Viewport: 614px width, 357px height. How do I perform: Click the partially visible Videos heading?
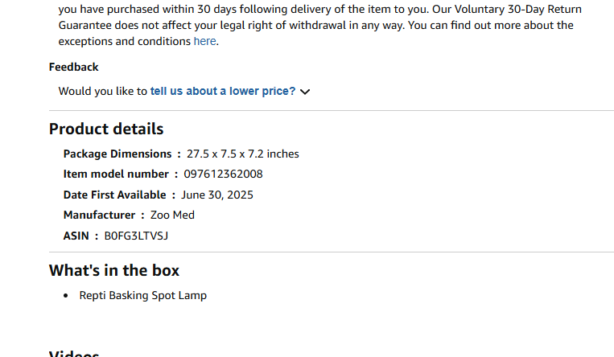pos(74,354)
